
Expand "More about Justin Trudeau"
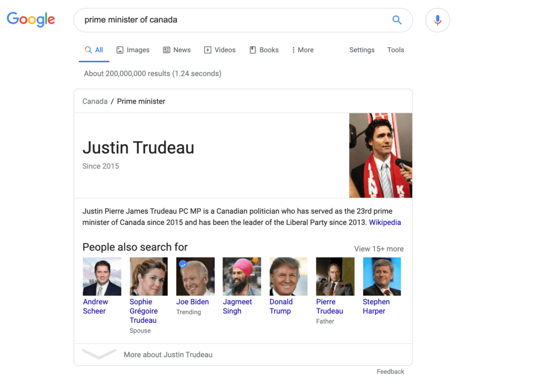[168, 354]
